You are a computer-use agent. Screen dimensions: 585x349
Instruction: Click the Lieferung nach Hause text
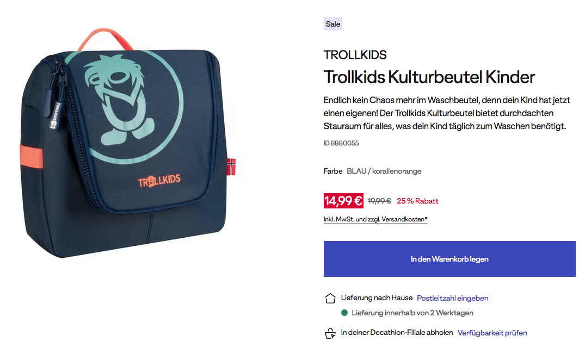(377, 297)
